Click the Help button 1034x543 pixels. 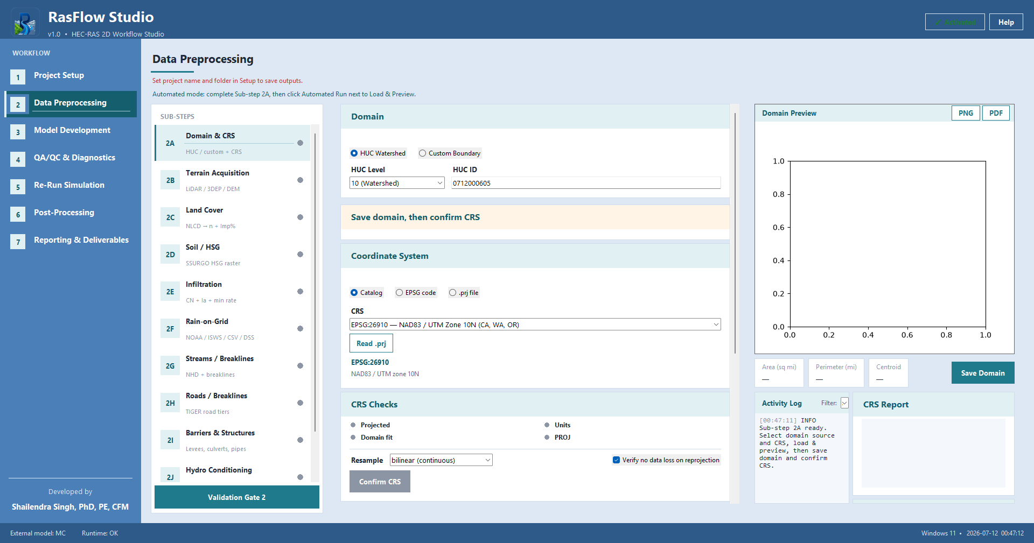(1006, 22)
